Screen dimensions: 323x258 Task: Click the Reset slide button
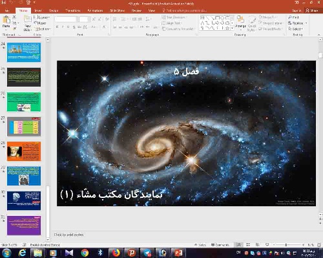(x=40, y=23)
